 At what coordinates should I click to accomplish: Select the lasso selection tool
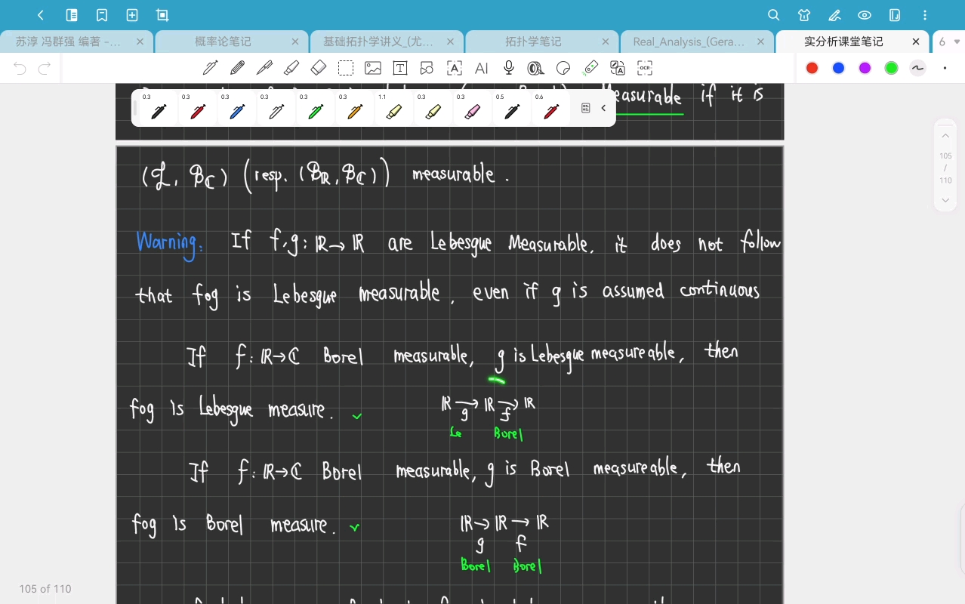(x=346, y=68)
